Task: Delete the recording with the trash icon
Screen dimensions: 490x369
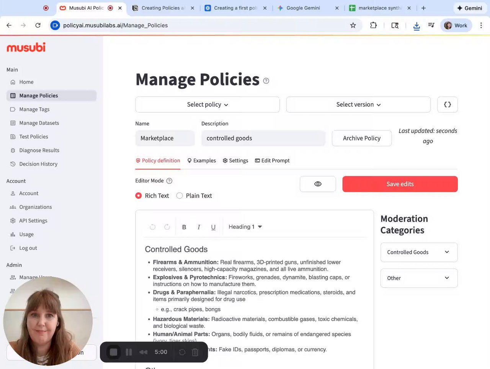Action: click(x=195, y=352)
